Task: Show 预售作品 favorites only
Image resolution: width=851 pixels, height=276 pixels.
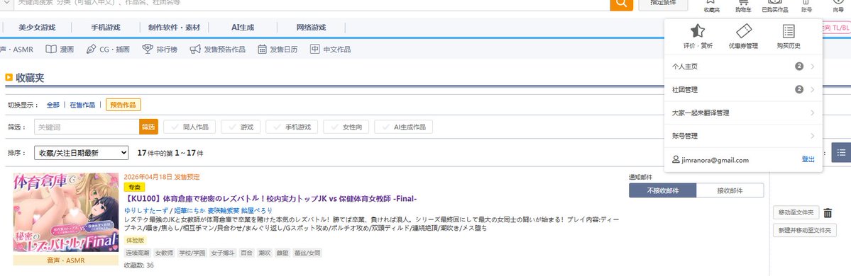Action: [123, 105]
